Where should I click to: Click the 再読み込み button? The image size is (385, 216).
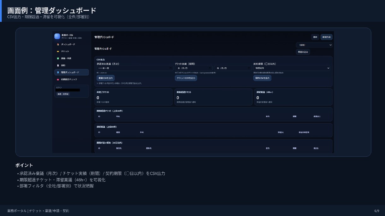[303, 52]
